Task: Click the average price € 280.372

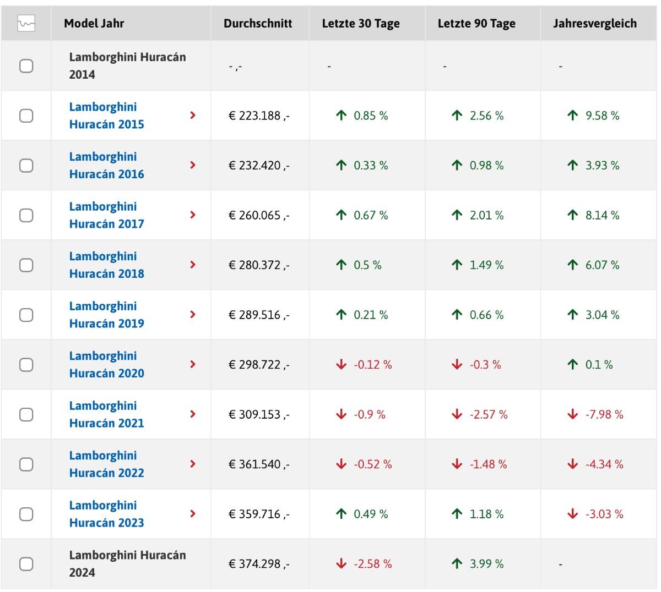Action: pyautogui.click(x=259, y=265)
